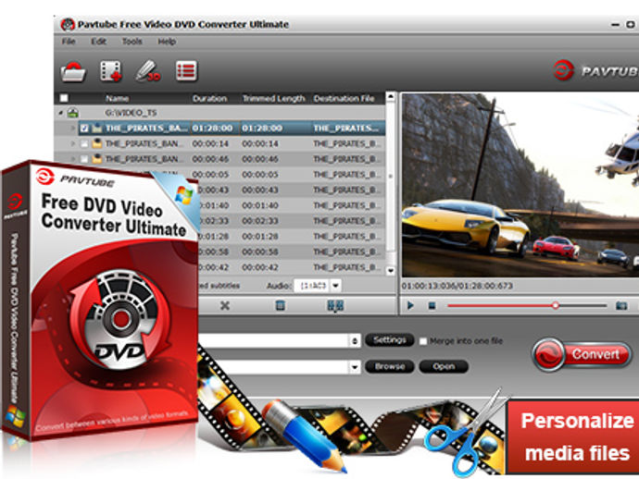Click the remove (X) icon below file list
Viewport: 639px width, 479px height.
coord(224,305)
